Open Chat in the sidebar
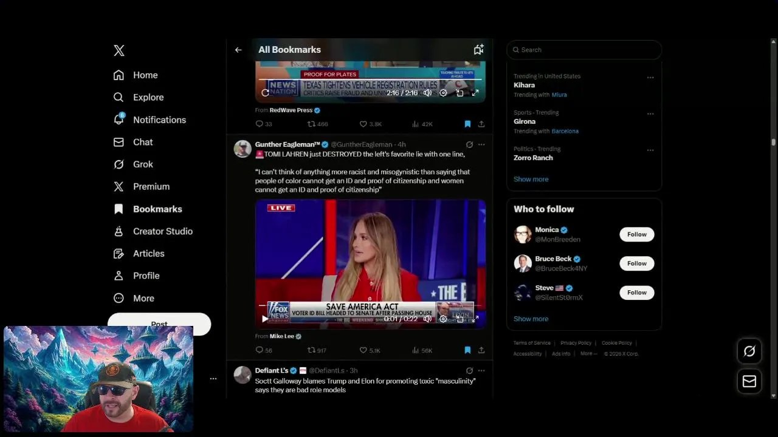The image size is (778, 437). point(133,142)
